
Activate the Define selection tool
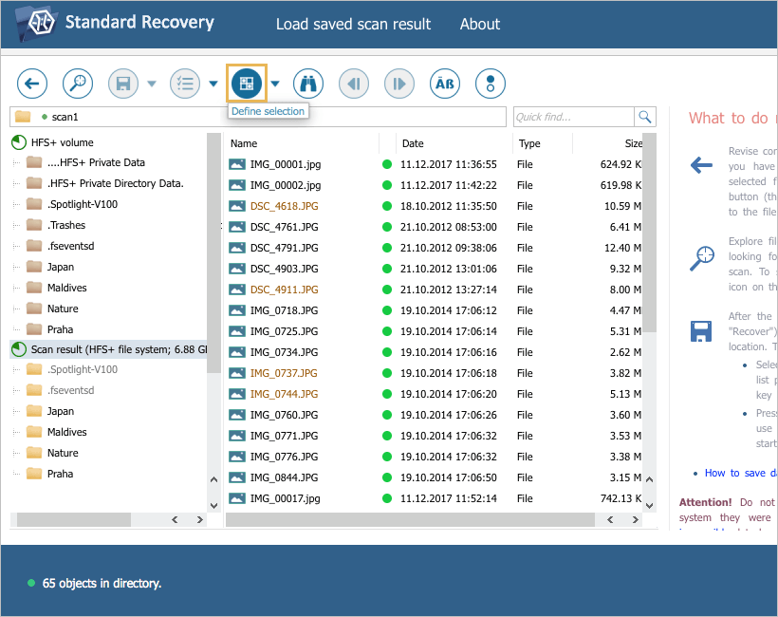[246, 84]
